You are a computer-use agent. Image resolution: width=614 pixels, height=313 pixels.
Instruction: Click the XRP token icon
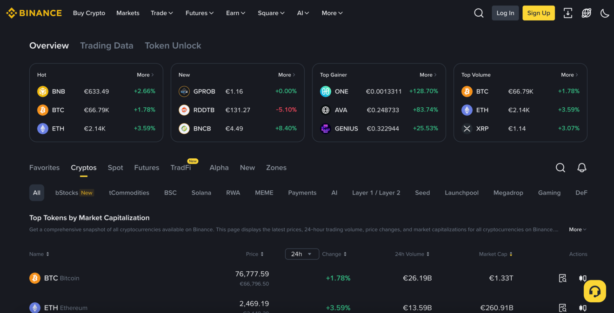467,129
